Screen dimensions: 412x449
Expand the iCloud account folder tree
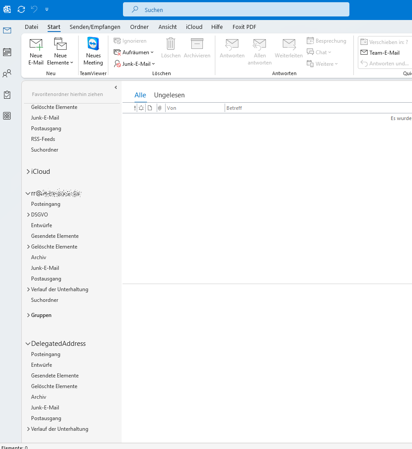coord(28,172)
